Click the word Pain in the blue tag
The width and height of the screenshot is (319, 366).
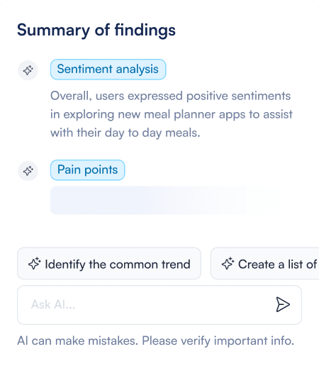69,170
